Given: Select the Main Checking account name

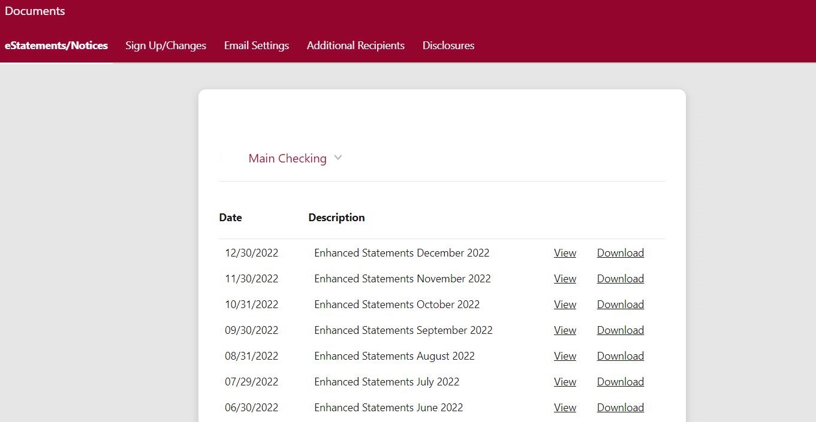Looking at the screenshot, I should [287, 158].
